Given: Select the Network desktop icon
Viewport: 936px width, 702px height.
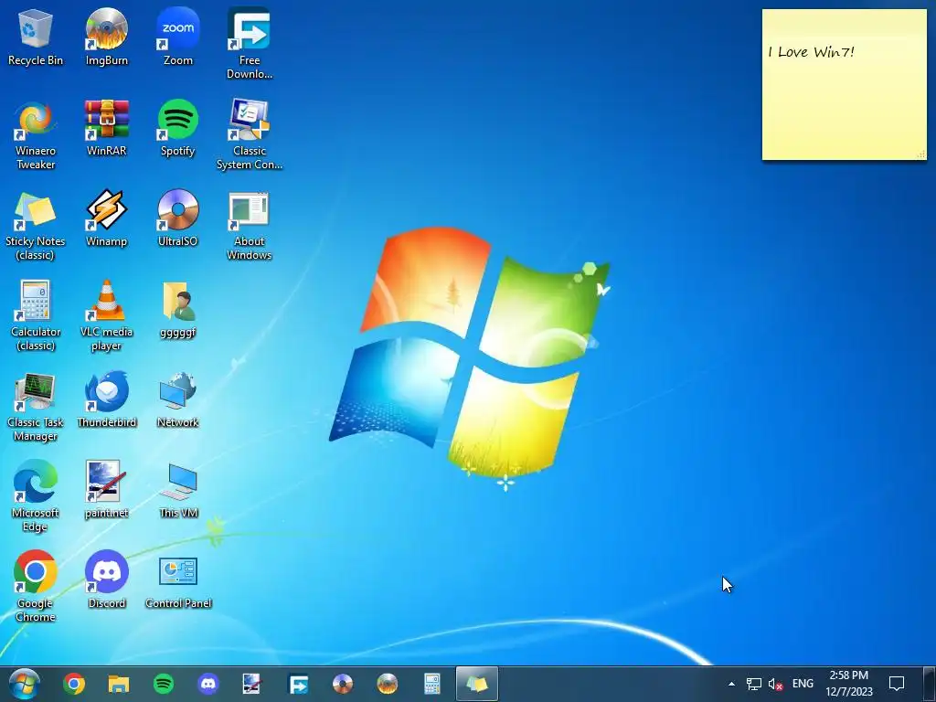Looking at the screenshot, I should 178,400.
